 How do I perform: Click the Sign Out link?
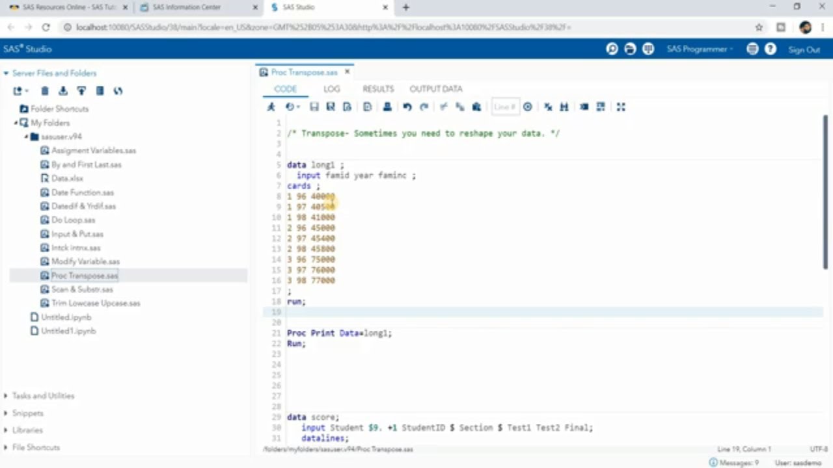click(x=804, y=50)
